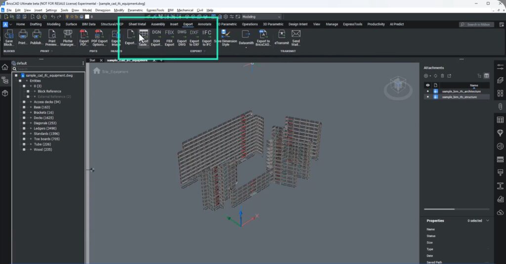Select the Toe boards (705) tree row
The height and width of the screenshot is (264, 506).
pyautogui.click(x=46, y=139)
